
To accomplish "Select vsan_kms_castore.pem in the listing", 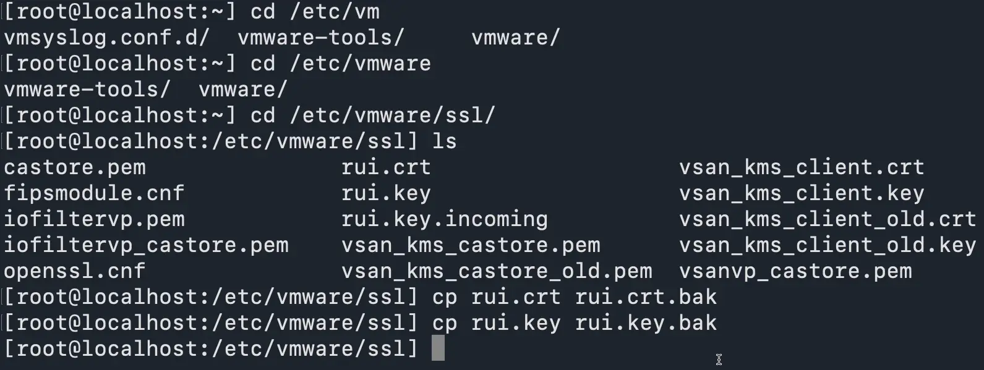I will coord(471,245).
